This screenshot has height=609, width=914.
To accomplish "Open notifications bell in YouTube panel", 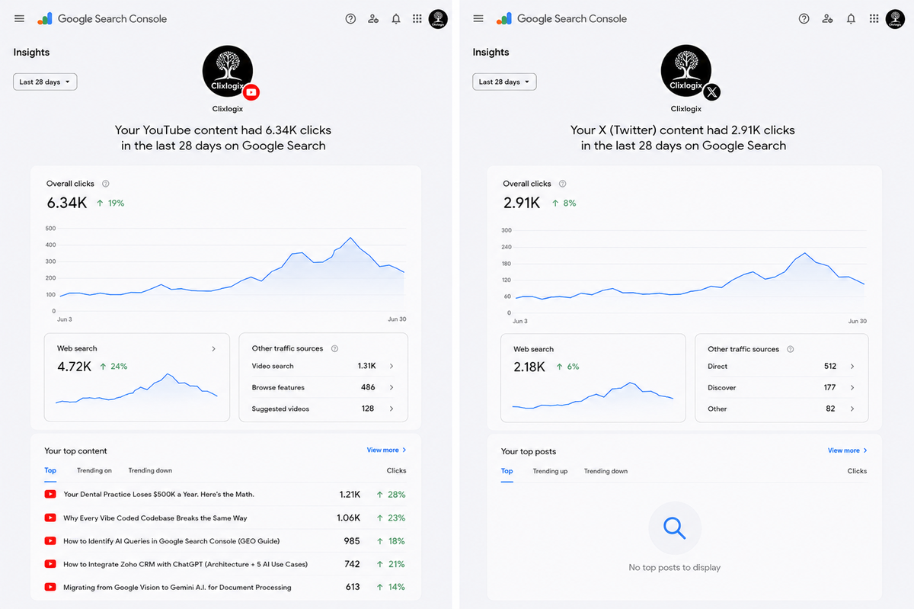I will (396, 19).
